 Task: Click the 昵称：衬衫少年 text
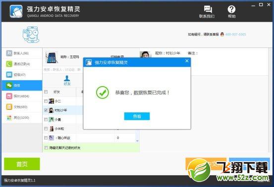point(167,53)
